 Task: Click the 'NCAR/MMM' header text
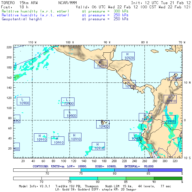pos(67,3)
